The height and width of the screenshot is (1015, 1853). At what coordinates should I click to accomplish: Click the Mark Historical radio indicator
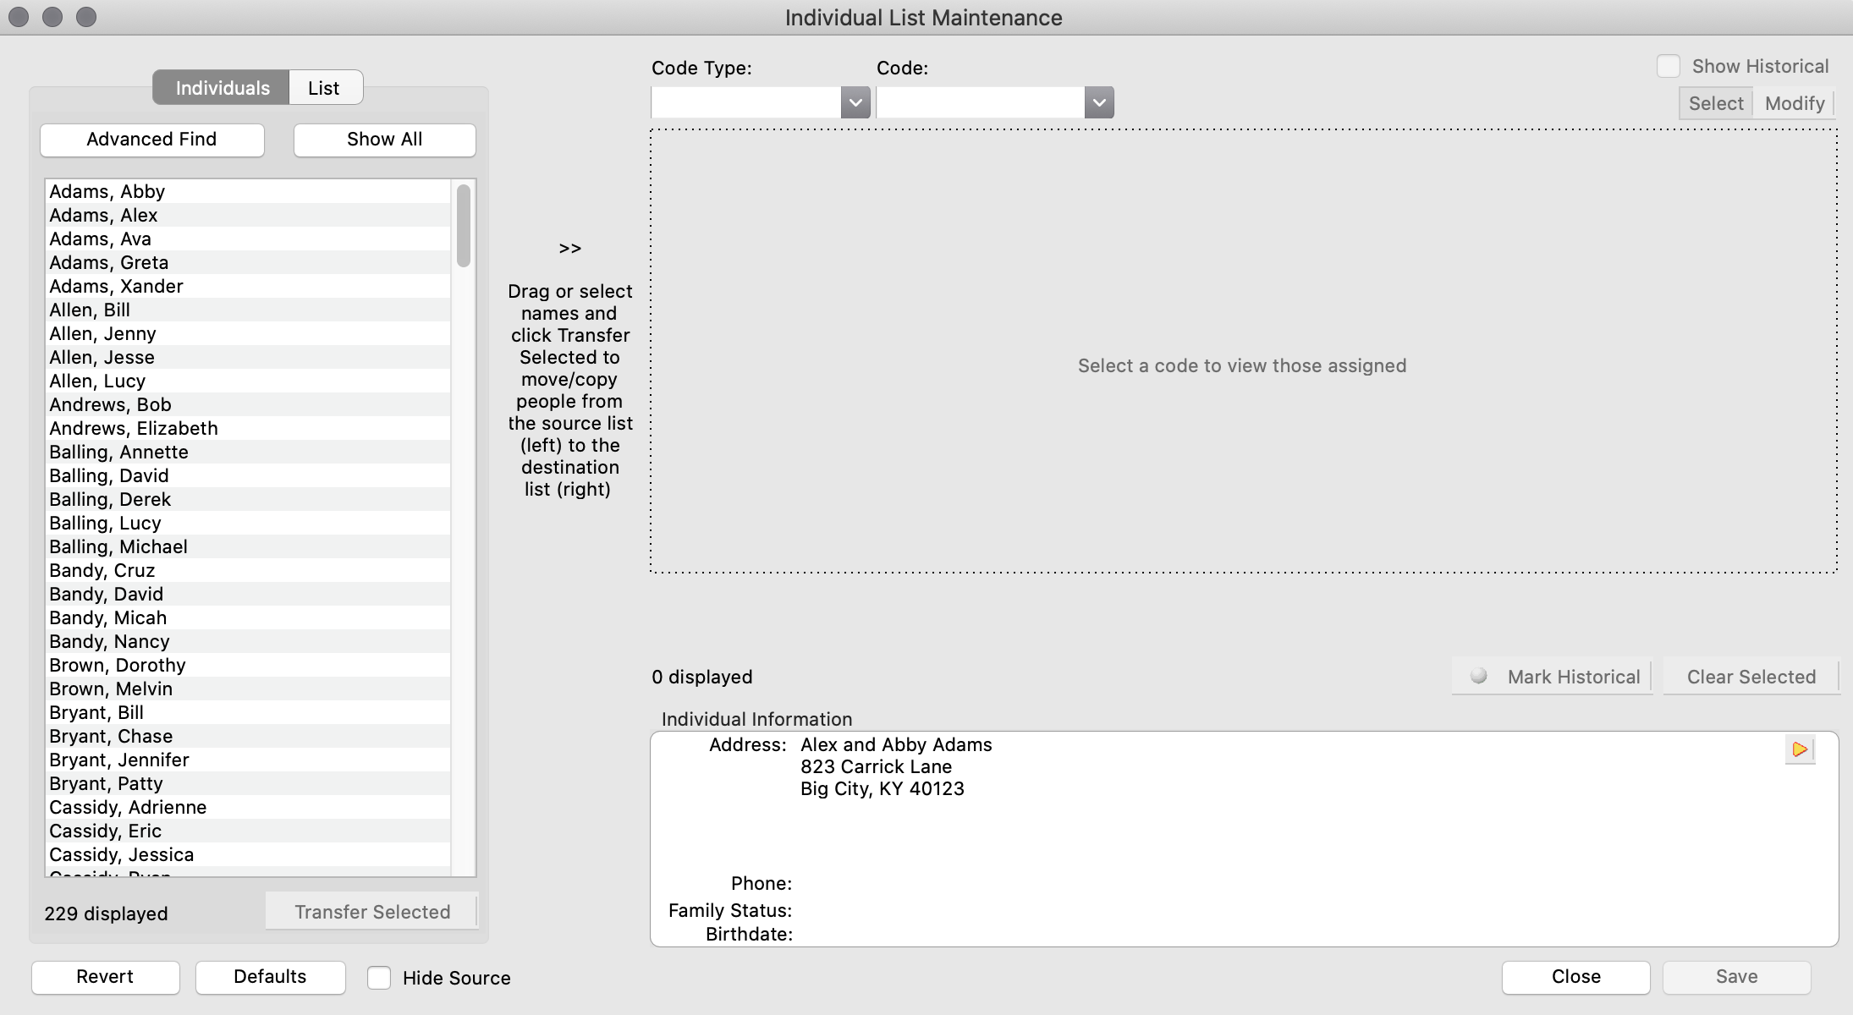click(1478, 676)
